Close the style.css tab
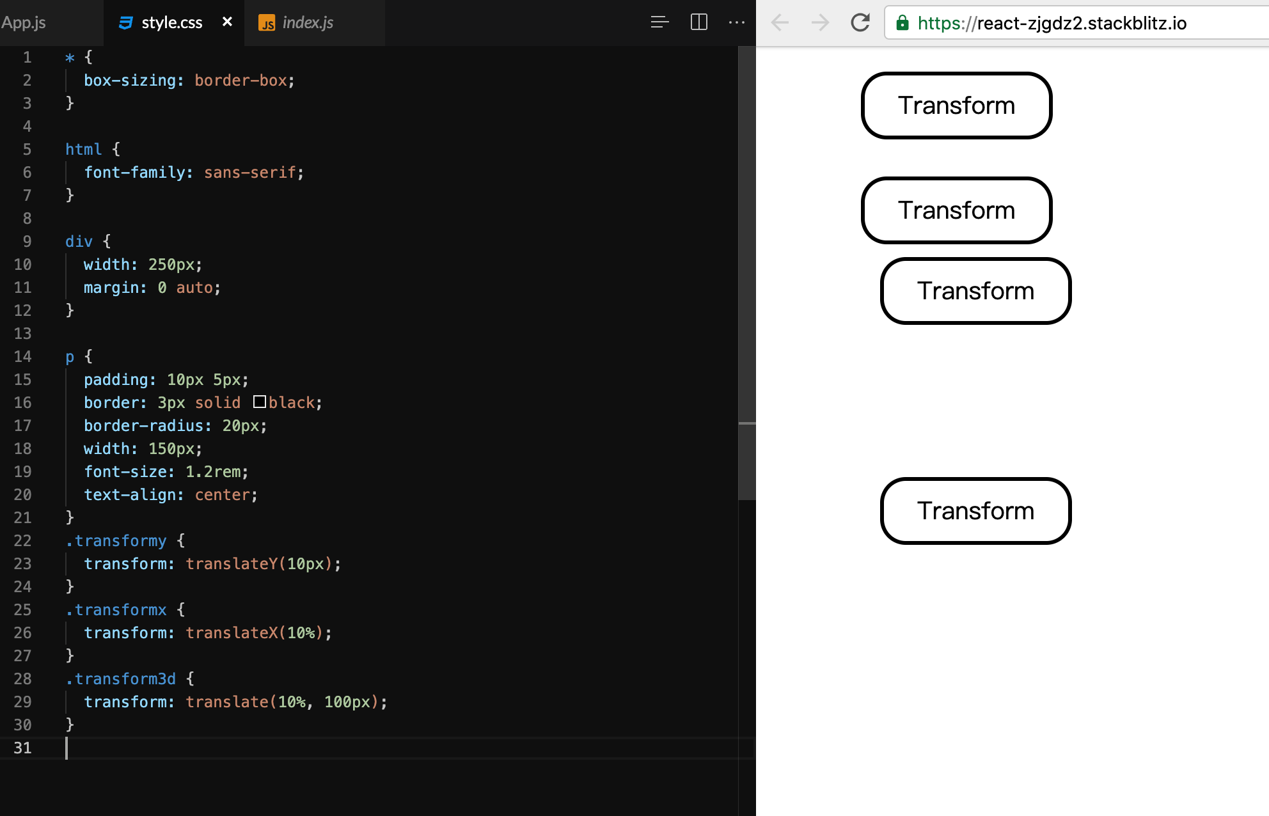Screen dimensions: 1269x816 click(x=227, y=22)
